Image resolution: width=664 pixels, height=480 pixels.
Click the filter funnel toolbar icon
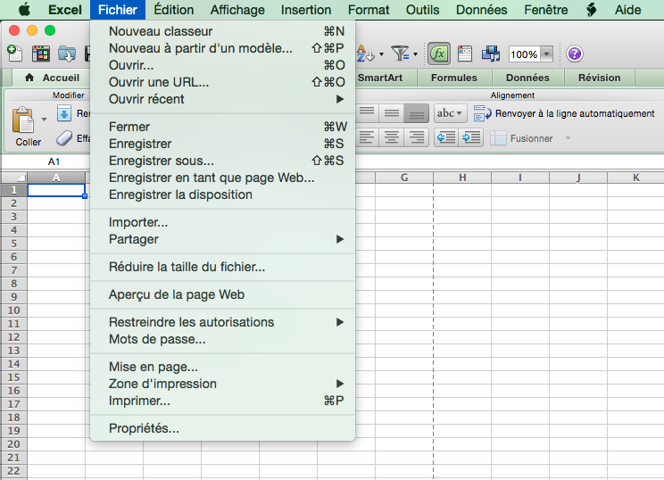point(400,54)
